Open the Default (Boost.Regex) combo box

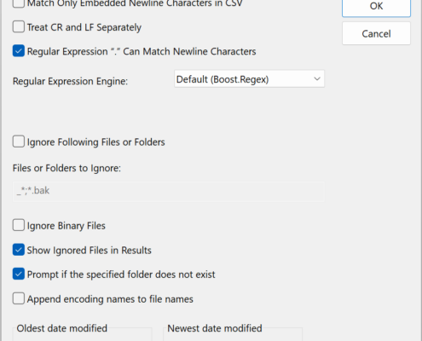pyautogui.click(x=249, y=79)
